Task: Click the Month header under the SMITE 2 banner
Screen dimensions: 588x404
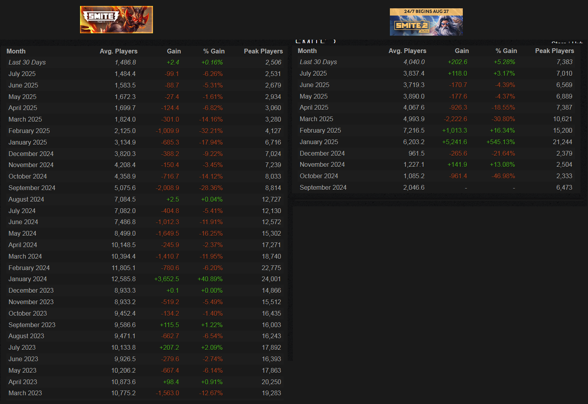Action: 307,51
